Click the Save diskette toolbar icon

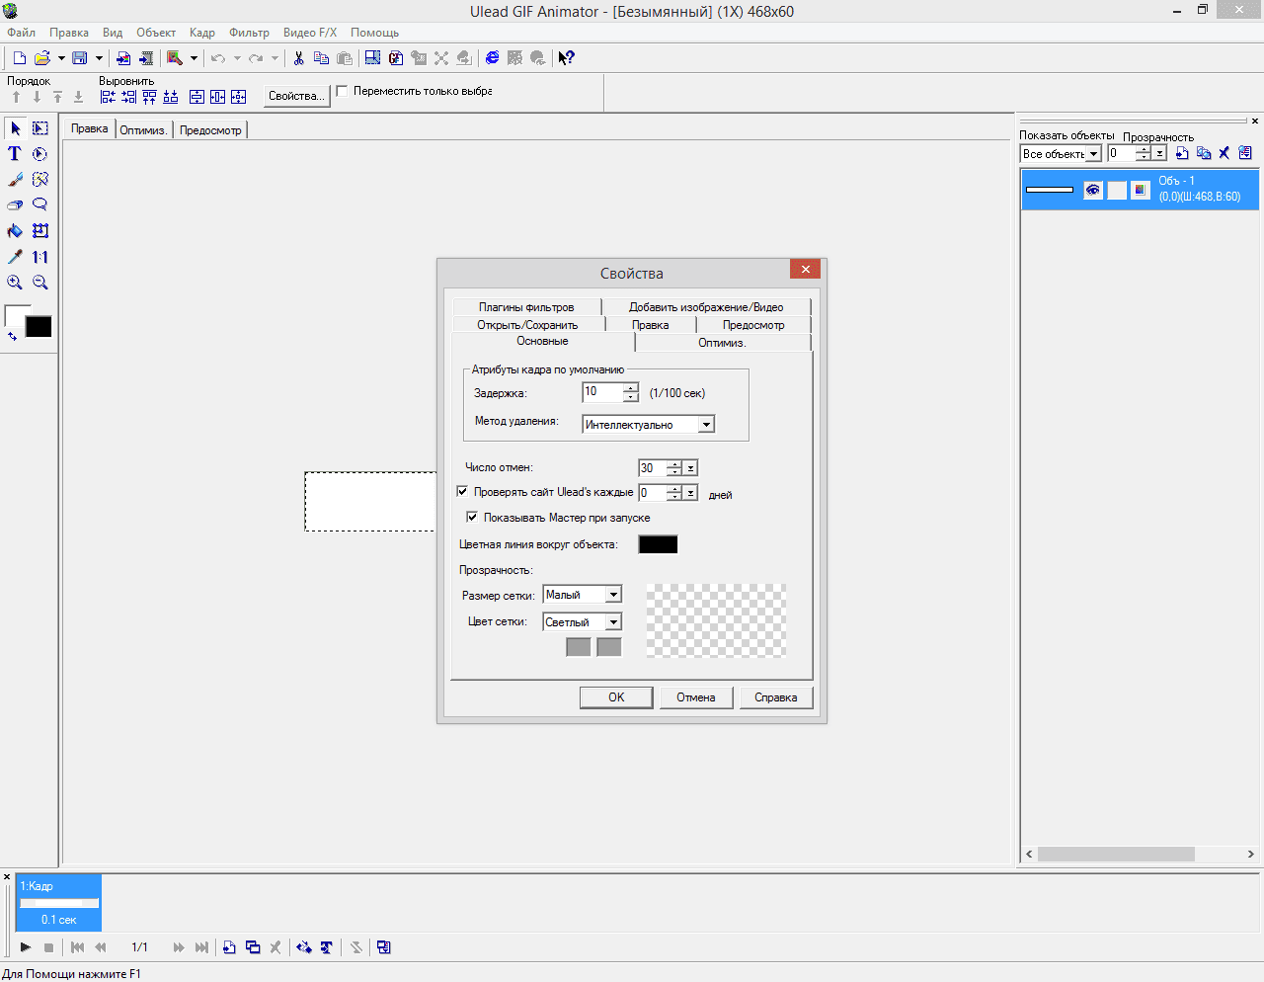[80, 58]
